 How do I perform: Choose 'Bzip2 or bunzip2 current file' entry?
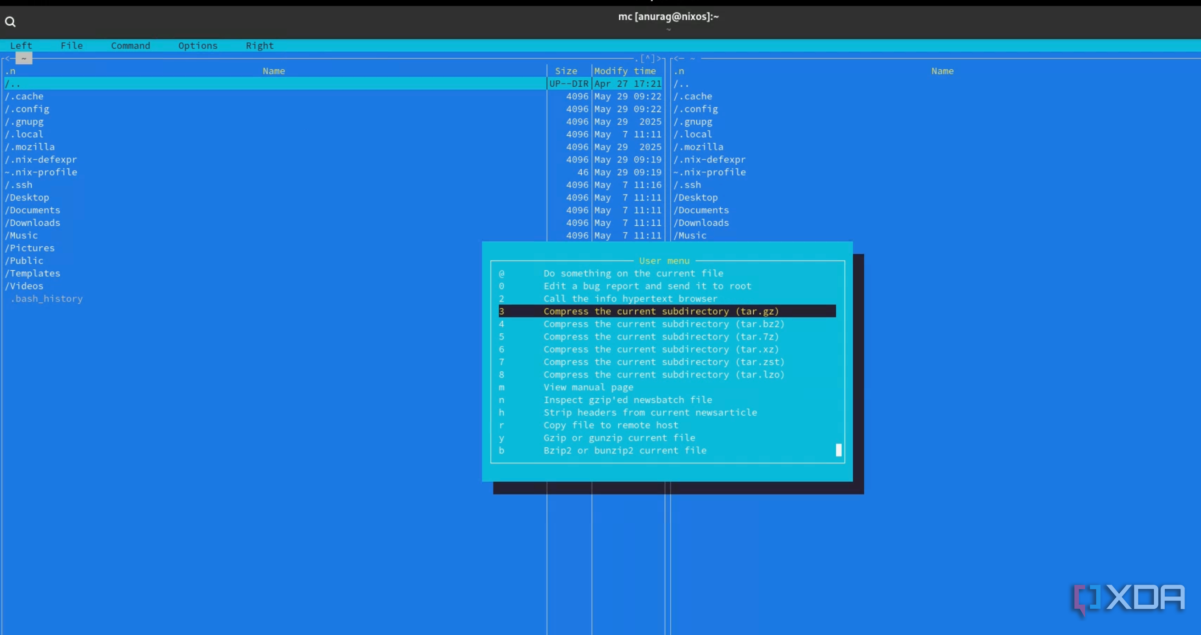click(667, 451)
